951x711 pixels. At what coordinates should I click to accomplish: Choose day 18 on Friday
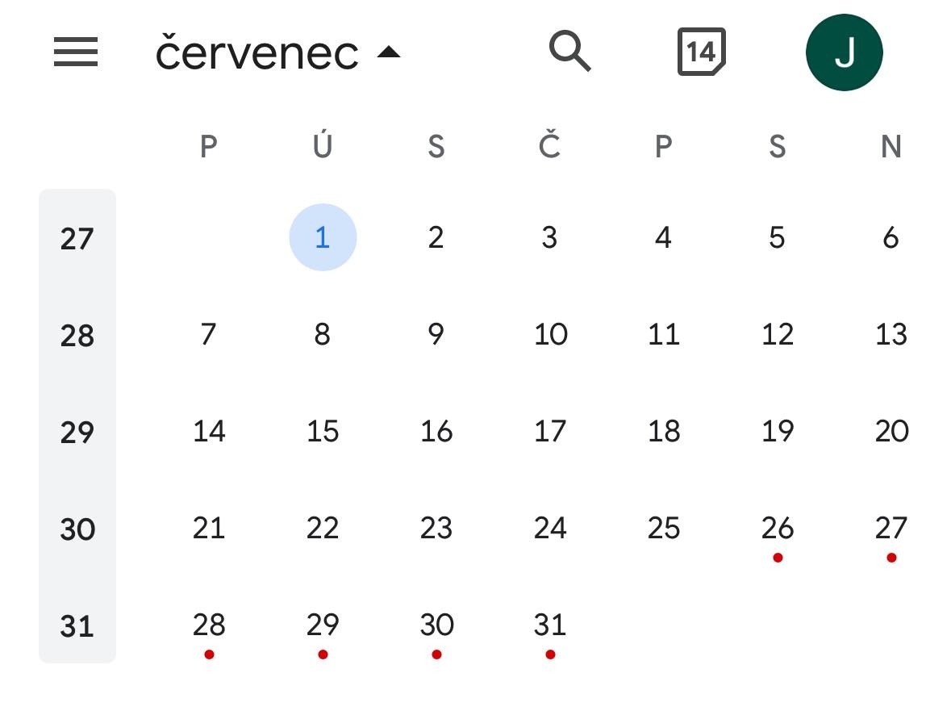pyautogui.click(x=664, y=431)
